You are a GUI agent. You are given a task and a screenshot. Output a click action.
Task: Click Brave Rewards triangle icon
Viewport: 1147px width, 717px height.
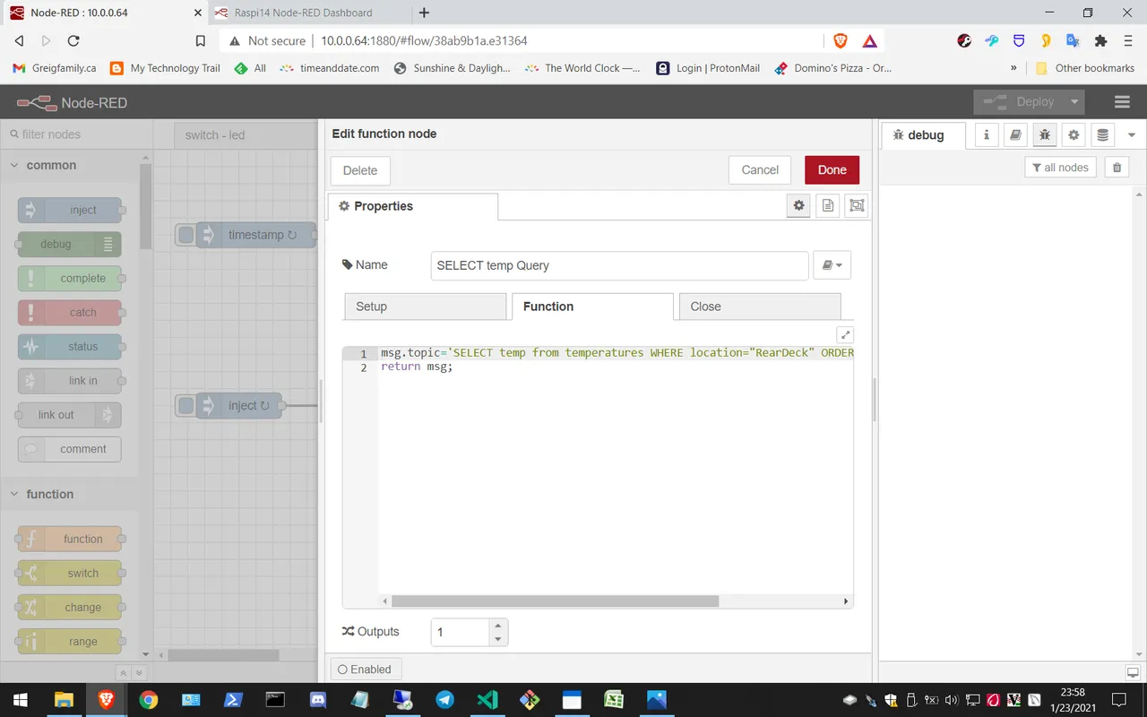869,40
